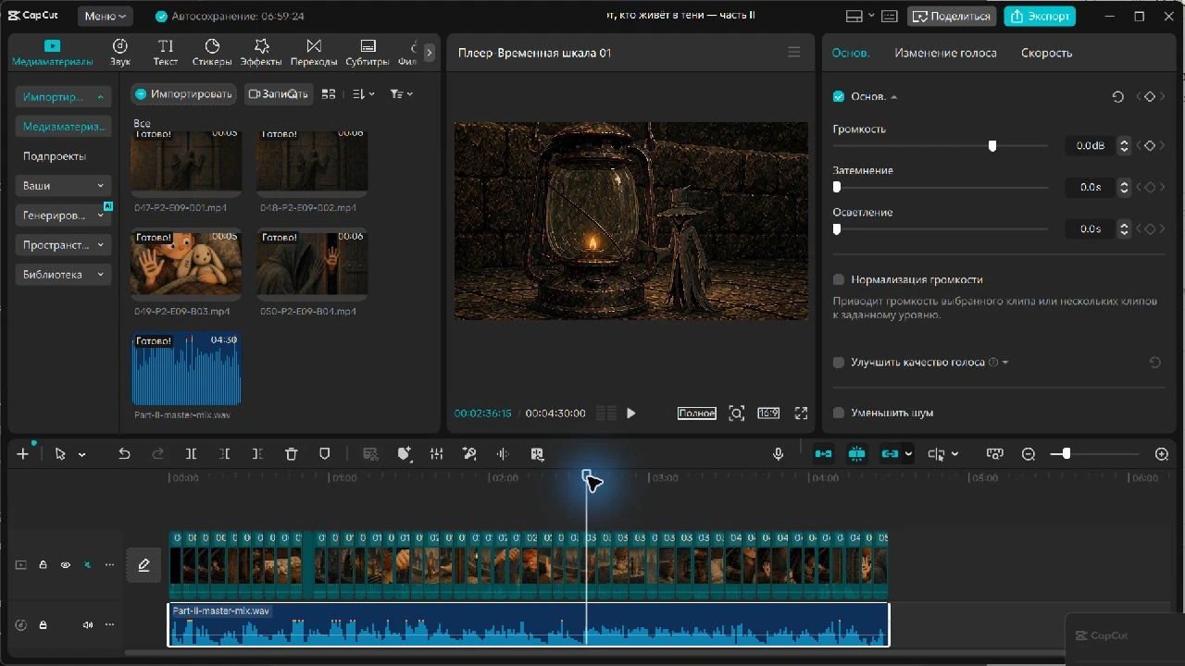Expand the Библиотека section
Viewport: 1185px width, 666px height.
click(x=64, y=275)
